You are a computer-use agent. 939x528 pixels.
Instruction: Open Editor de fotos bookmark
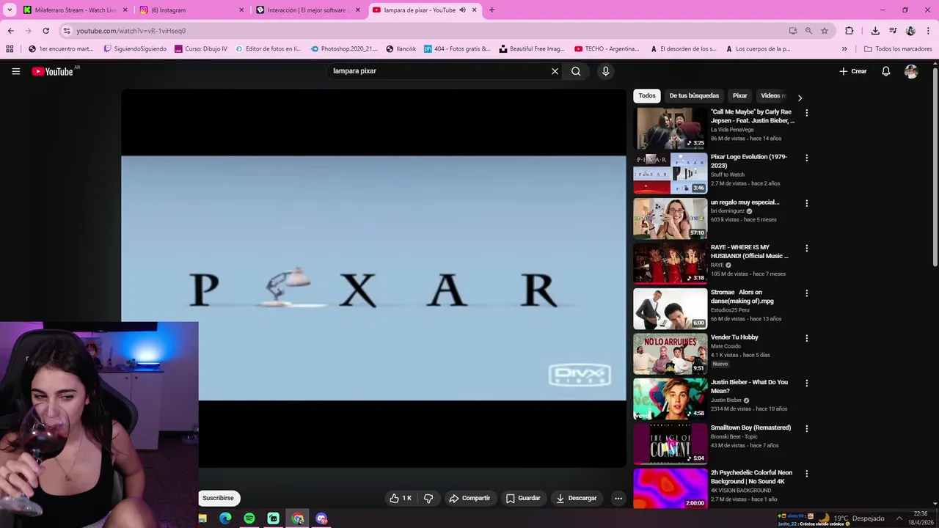[x=268, y=49]
